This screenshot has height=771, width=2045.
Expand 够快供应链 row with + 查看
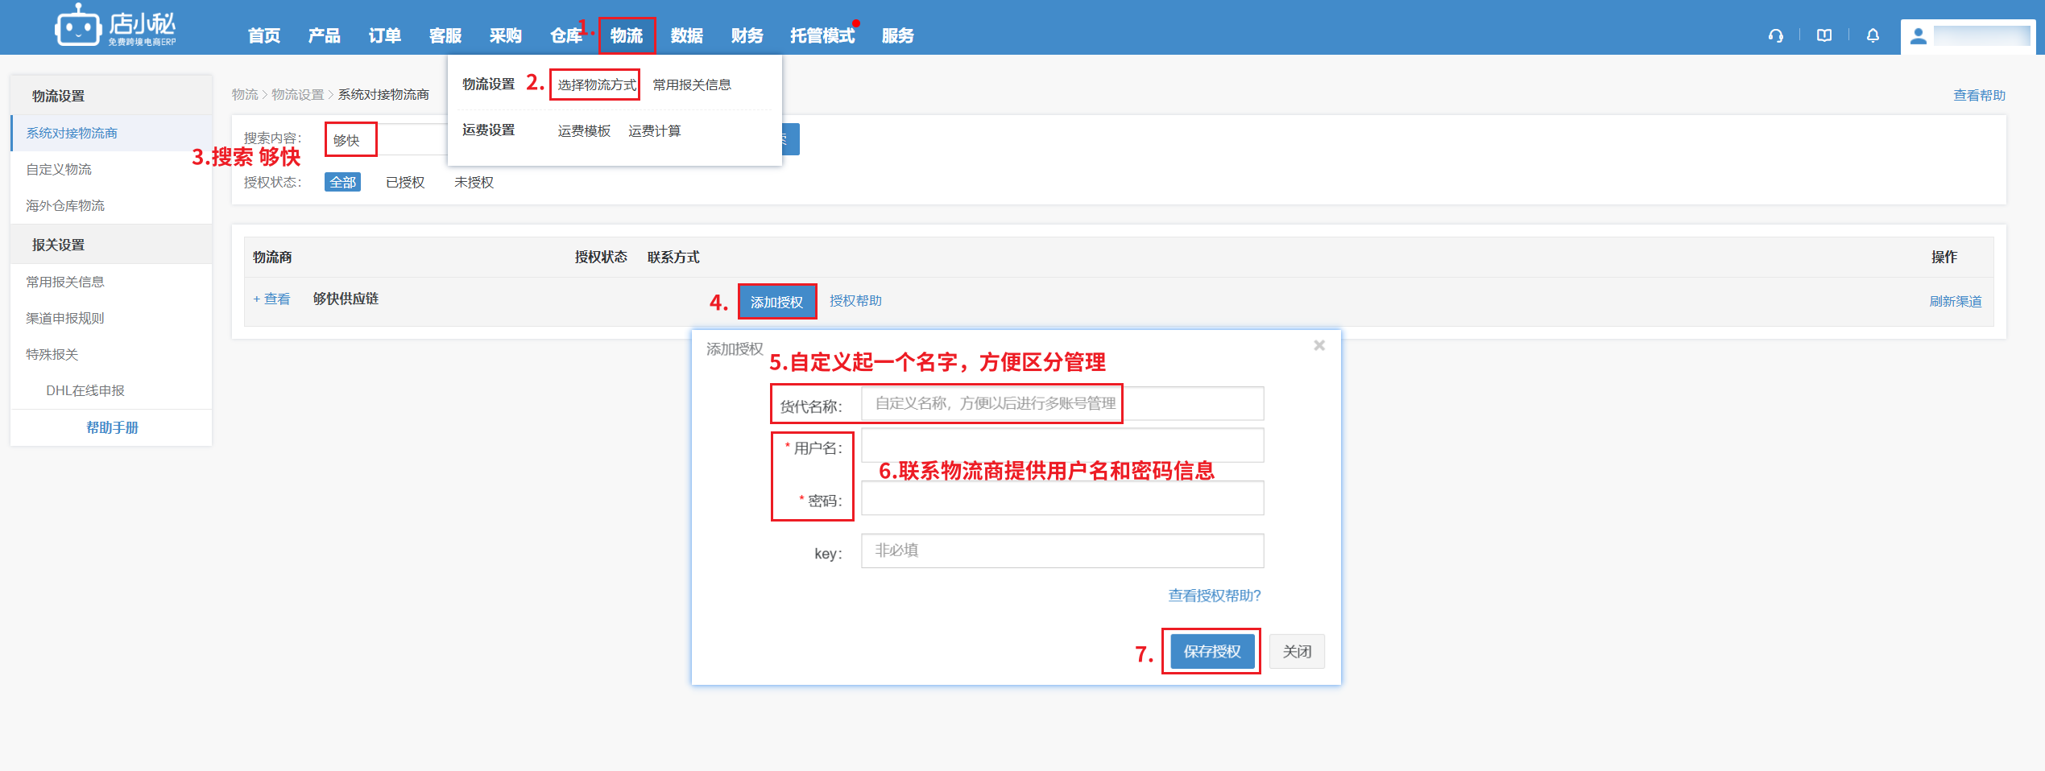(271, 299)
